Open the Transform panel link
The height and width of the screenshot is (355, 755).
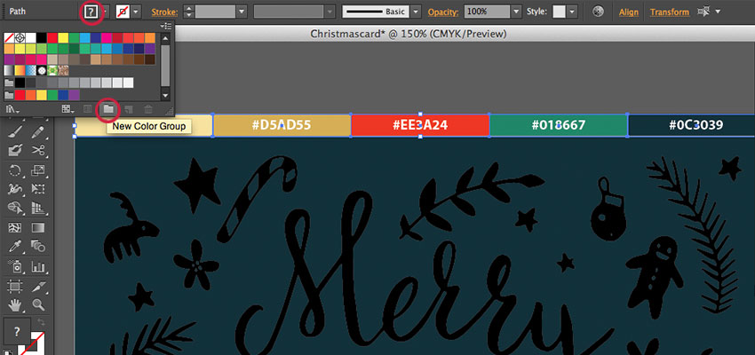(669, 12)
